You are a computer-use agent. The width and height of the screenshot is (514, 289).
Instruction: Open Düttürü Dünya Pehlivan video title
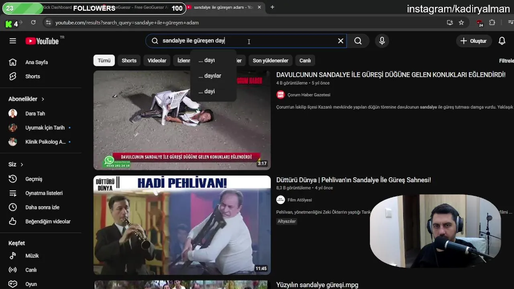point(353,180)
